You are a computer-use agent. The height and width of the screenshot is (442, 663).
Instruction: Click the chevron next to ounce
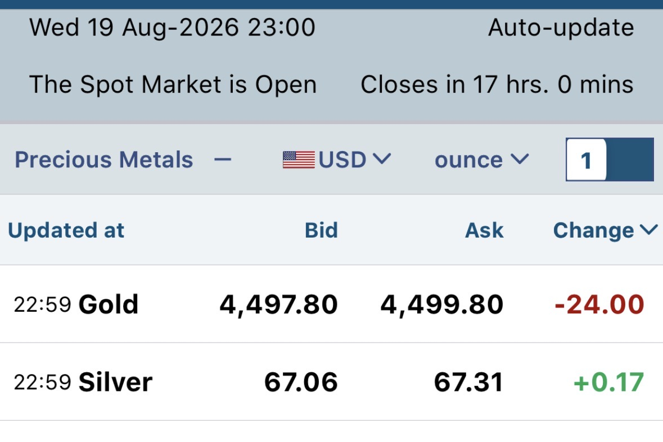coord(519,159)
